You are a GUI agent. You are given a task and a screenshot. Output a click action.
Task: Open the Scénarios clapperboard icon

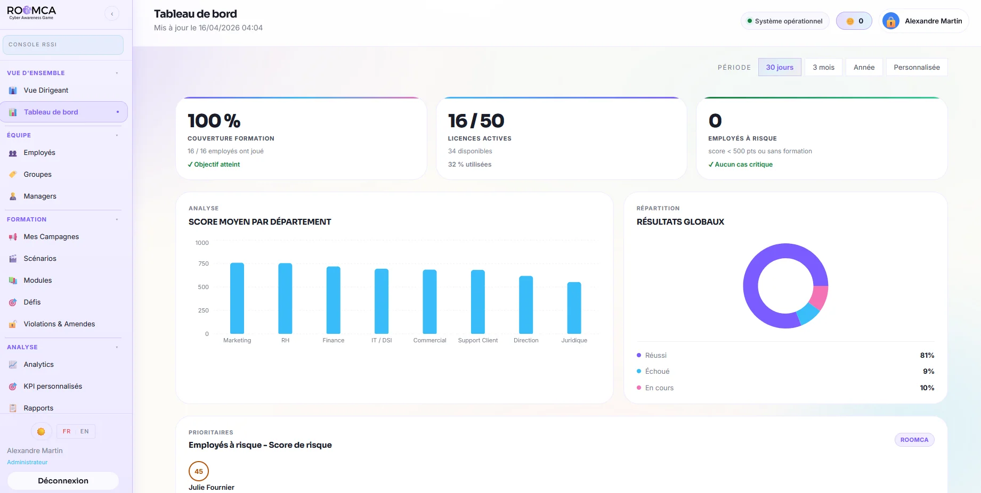pos(13,259)
